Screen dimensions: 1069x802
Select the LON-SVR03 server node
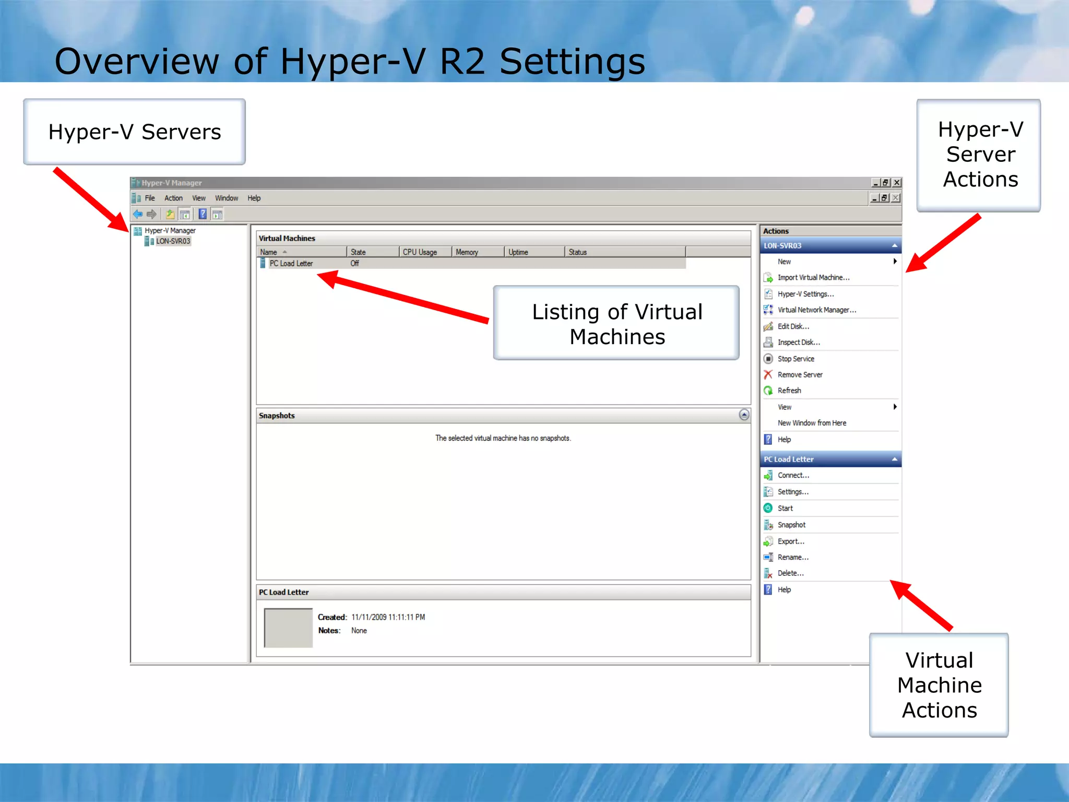coord(173,241)
